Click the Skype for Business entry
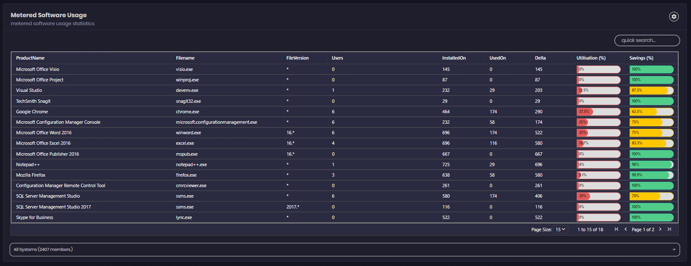The height and width of the screenshot is (266, 691). tap(34, 217)
